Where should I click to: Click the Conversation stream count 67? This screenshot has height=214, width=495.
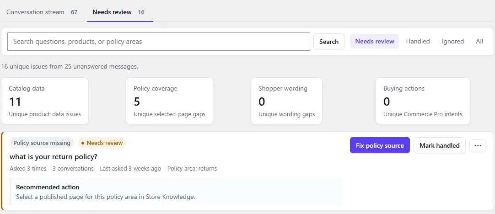tap(74, 12)
